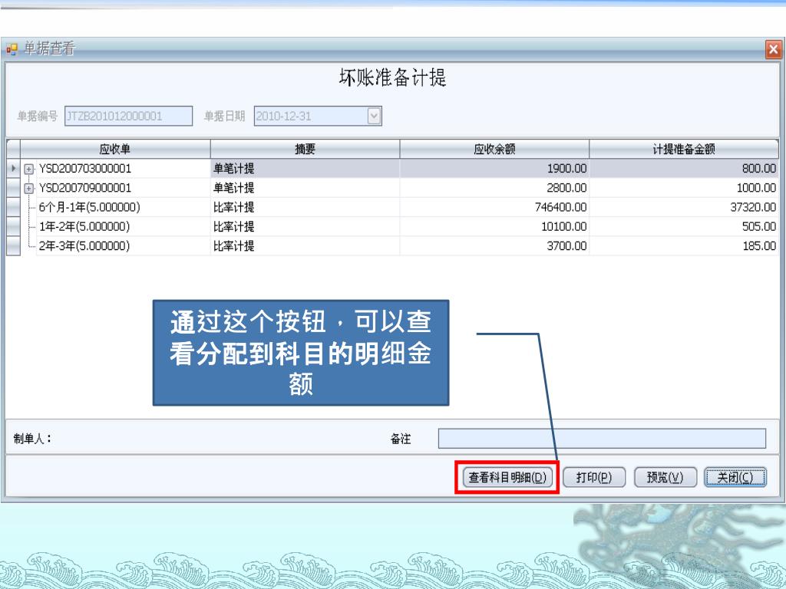The width and height of the screenshot is (786, 589).
Task: Open the 单据日期 date dropdown
Action: 374,117
